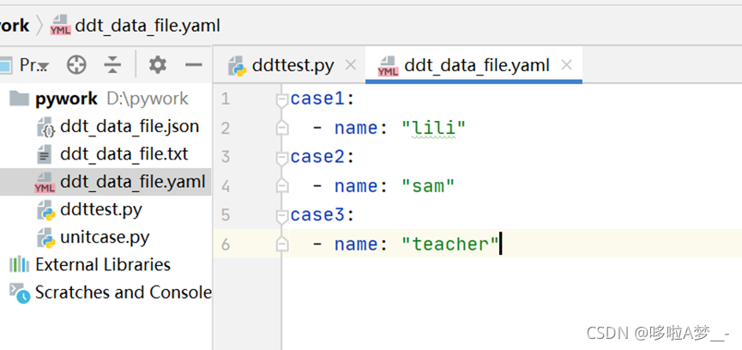Image resolution: width=742 pixels, height=350 pixels.
Task: Expand the External Libraries node
Action: [102, 264]
